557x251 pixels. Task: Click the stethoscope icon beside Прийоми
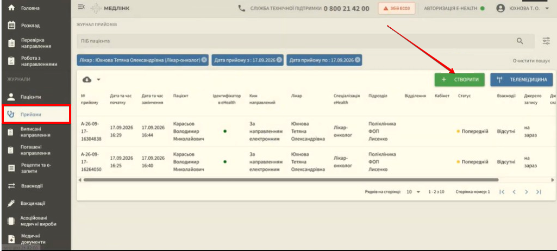coord(11,114)
